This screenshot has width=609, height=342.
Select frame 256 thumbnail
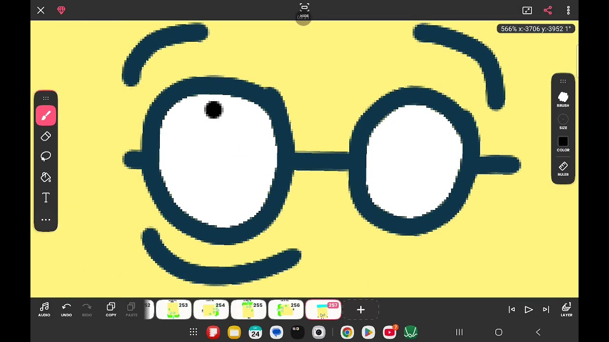(x=286, y=310)
